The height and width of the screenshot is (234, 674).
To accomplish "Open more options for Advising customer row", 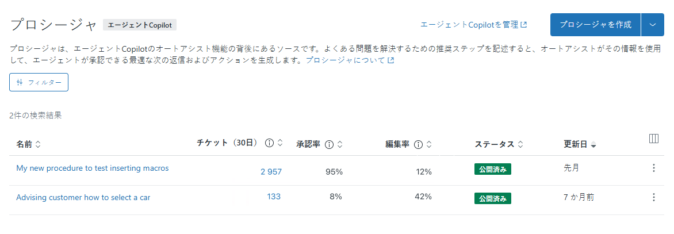I will (x=653, y=197).
